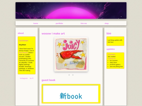Click the 'fun assests!' list item
Image resolution: width=142 pixels, height=106 pixels.
(114, 60)
